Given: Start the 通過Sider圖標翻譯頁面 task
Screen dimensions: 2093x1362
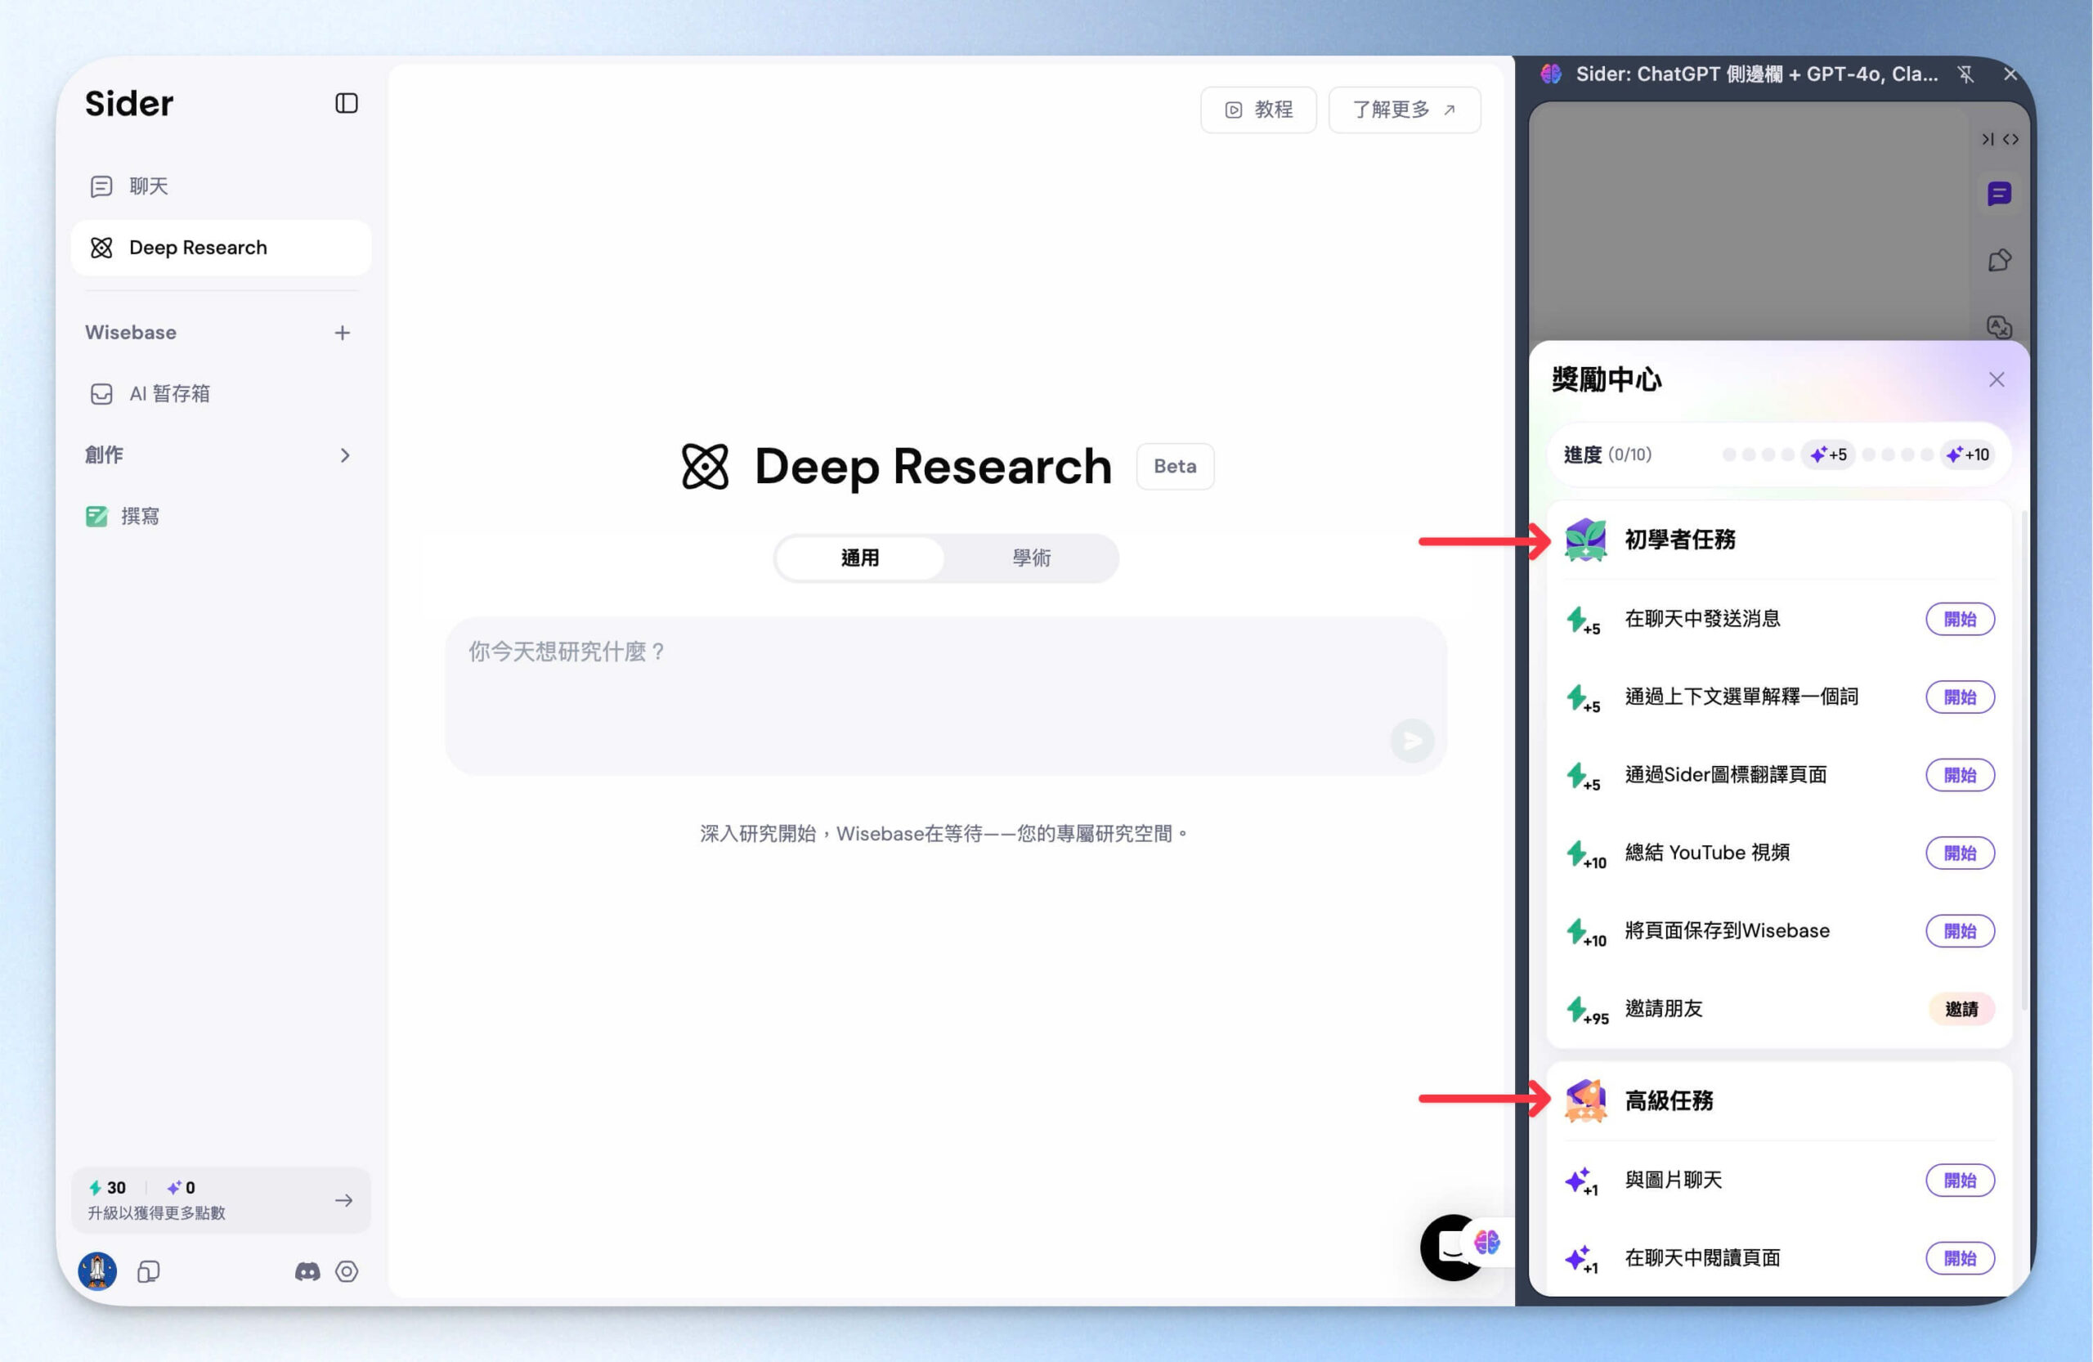Looking at the screenshot, I should [1960, 775].
